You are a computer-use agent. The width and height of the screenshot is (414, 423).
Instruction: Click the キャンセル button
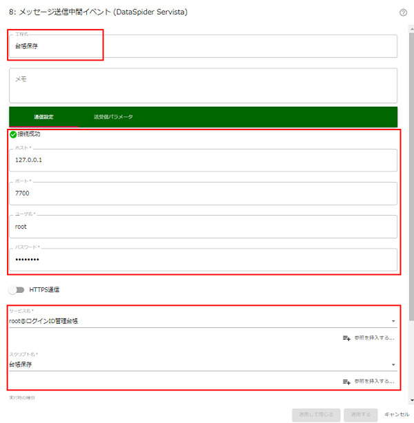pyautogui.click(x=397, y=414)
